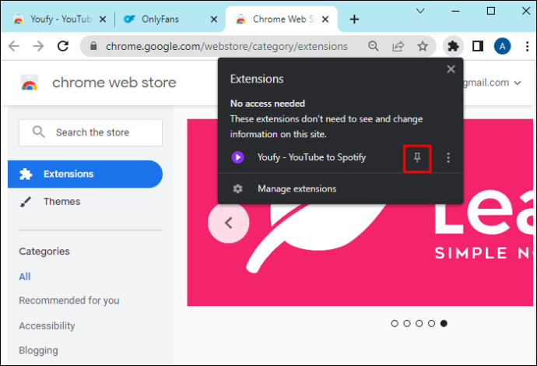
Task: Click the zoom magnifier icon in address bar
Action: tap(374, 46)
